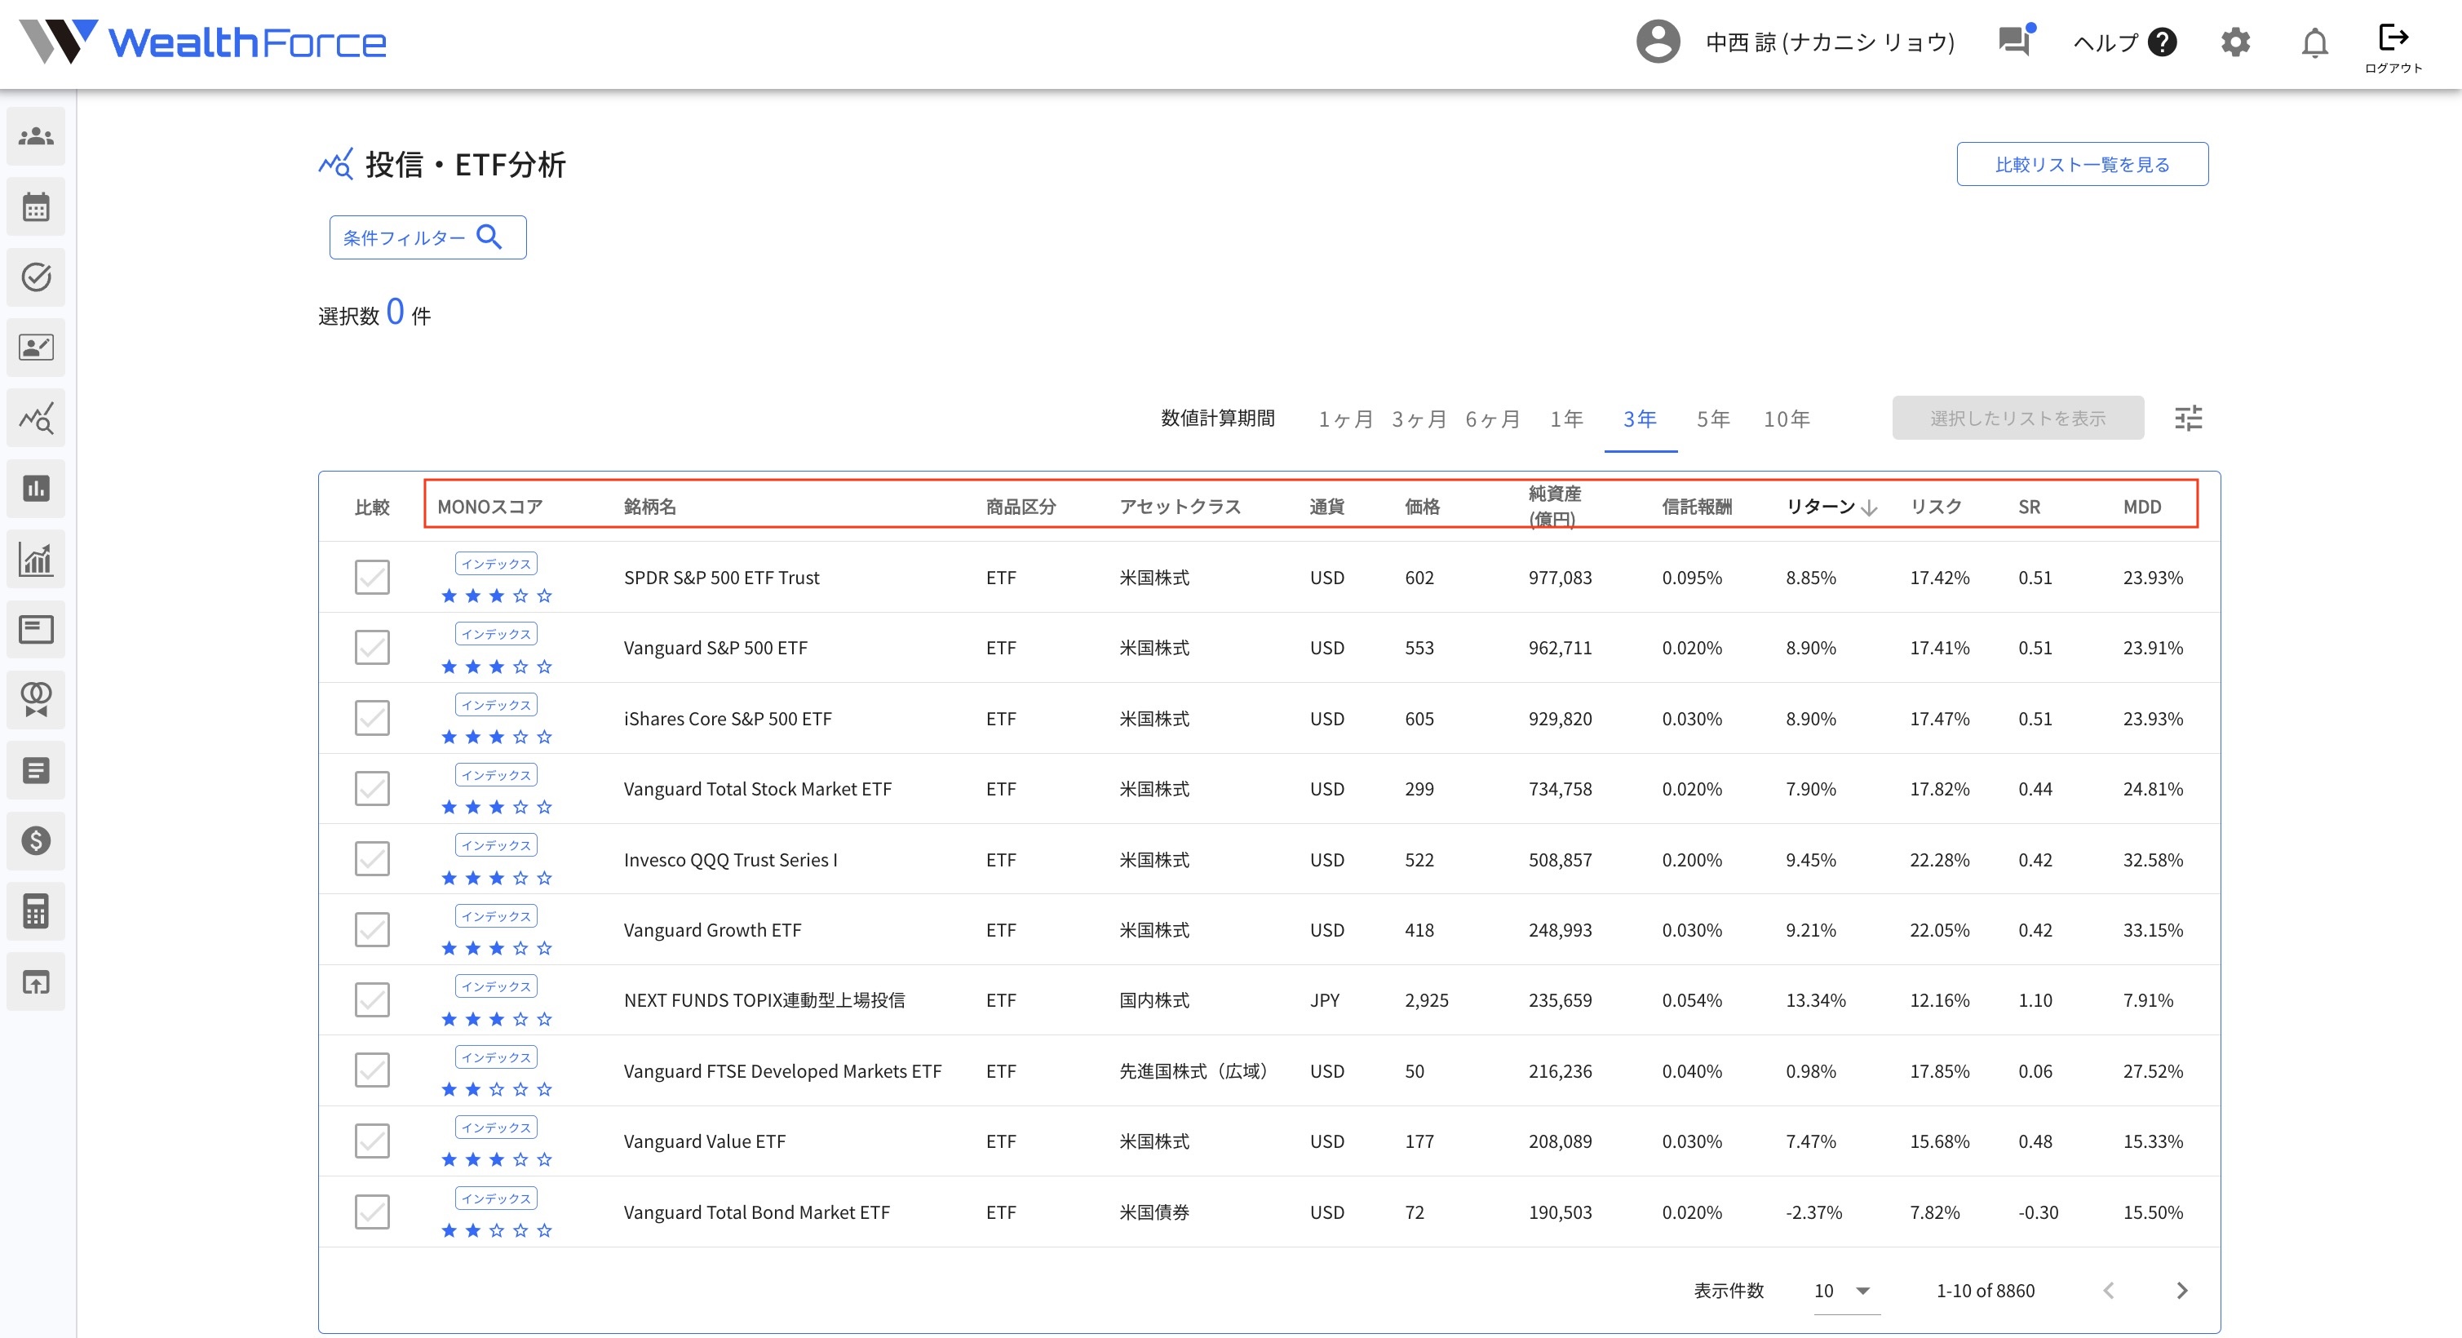
Task: Open the chat messages icon in header
Action: pos(2015,42)
